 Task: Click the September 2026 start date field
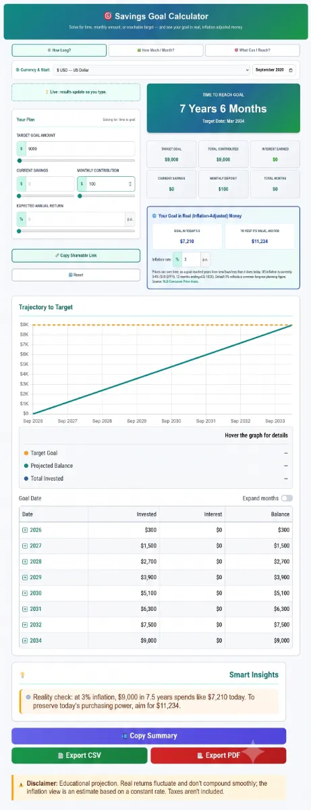[x=273, y=70]
